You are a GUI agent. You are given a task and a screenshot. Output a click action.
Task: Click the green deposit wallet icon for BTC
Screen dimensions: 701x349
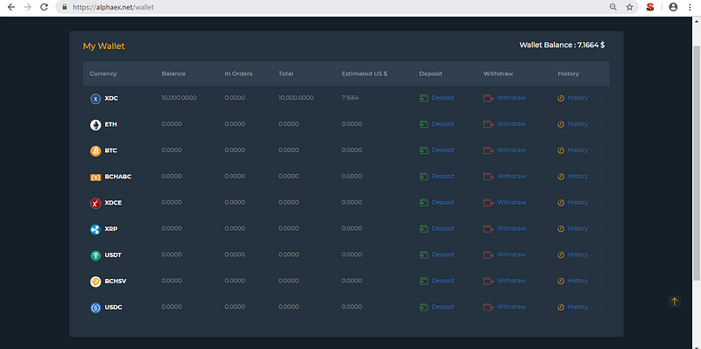click(424, 150)
